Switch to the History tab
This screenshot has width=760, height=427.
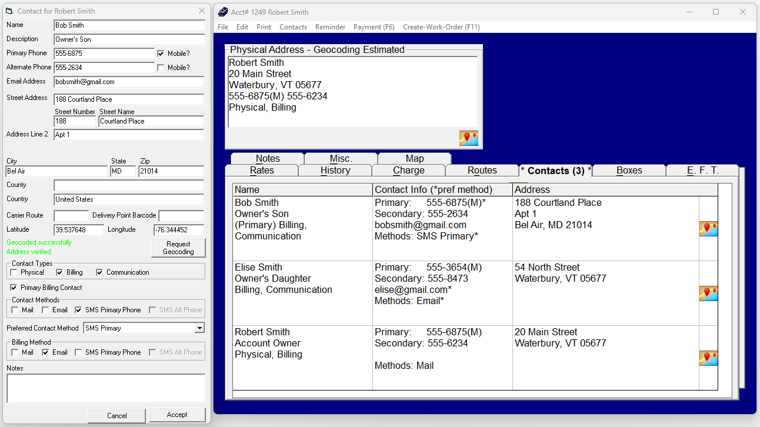[335, 171]
